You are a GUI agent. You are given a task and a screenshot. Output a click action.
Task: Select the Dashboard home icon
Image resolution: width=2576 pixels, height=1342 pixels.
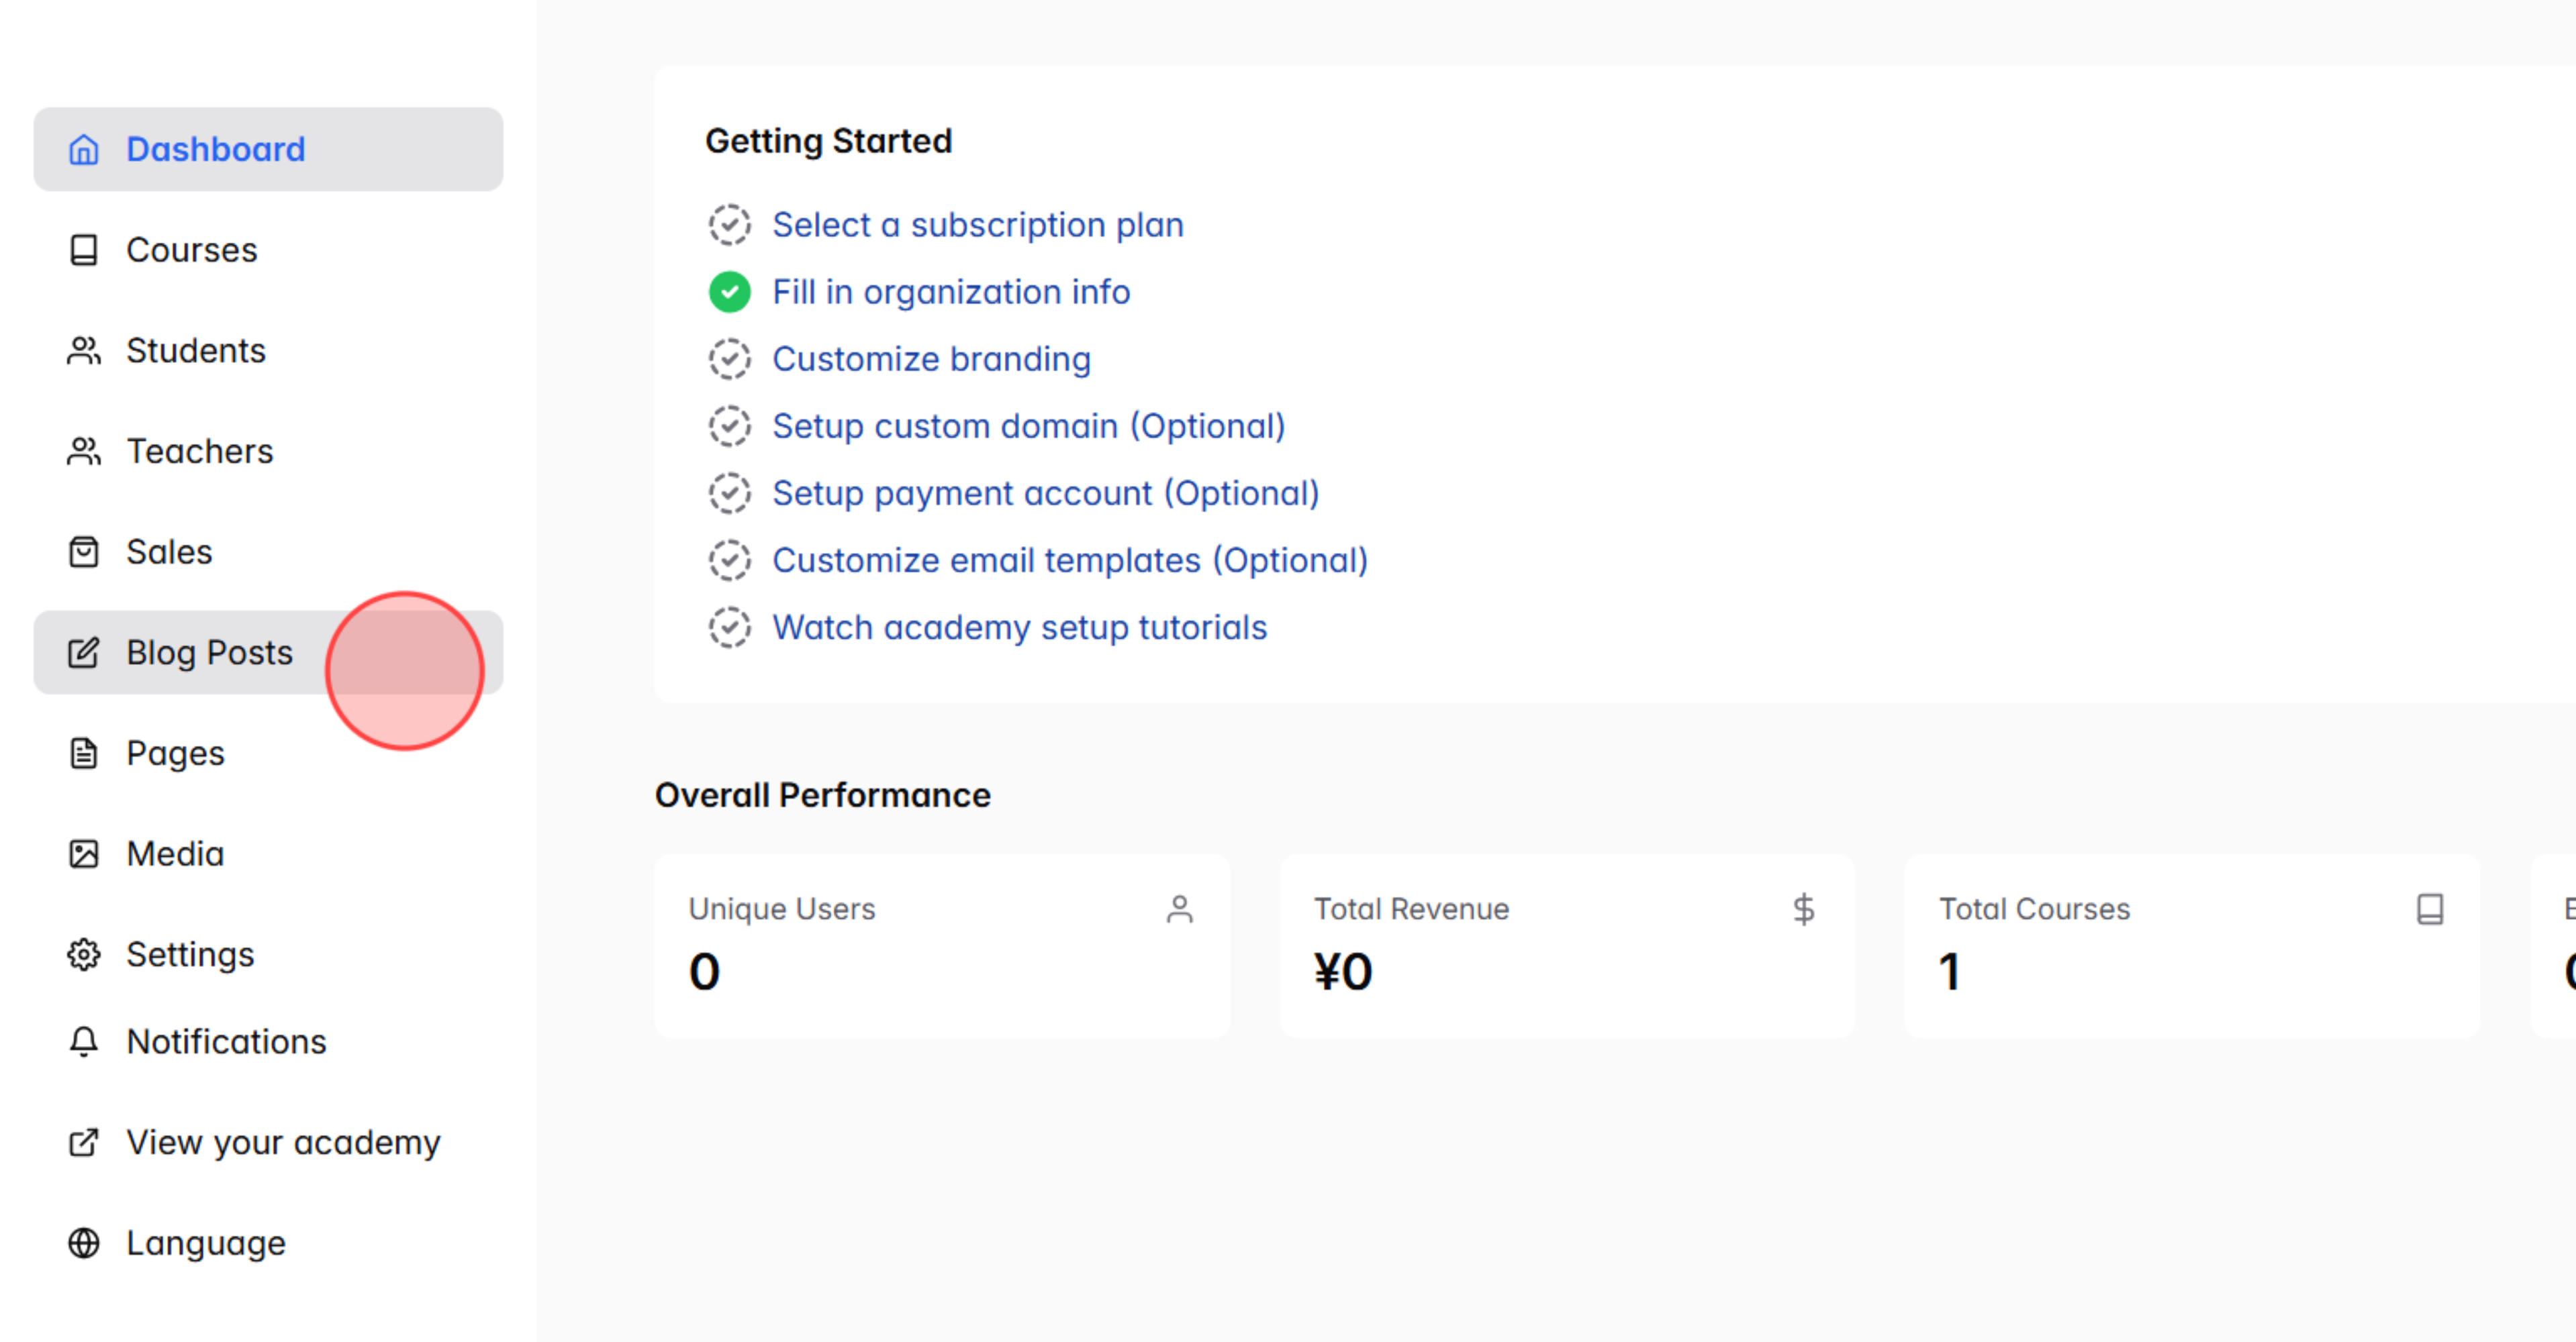tap(83, 150)
